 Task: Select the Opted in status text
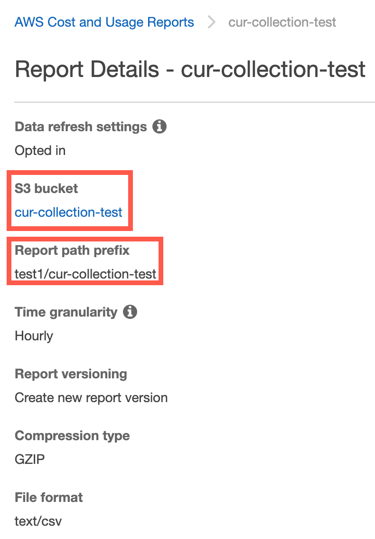tap(40, 151)
